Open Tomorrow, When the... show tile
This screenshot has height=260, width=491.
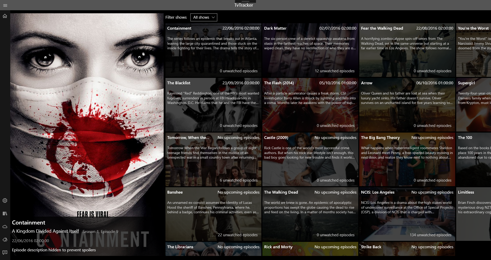click(213, 159)
